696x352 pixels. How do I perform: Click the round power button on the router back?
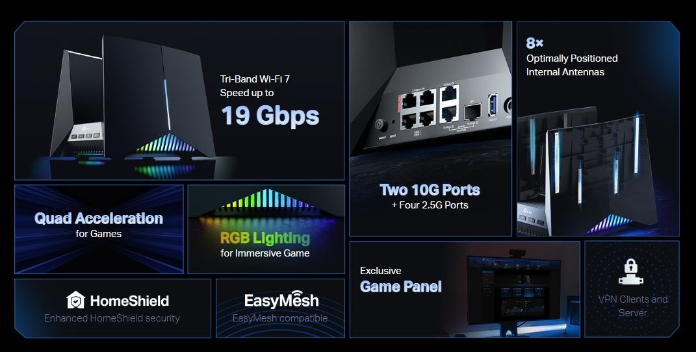pyautogui.click(x=380, y=125)
